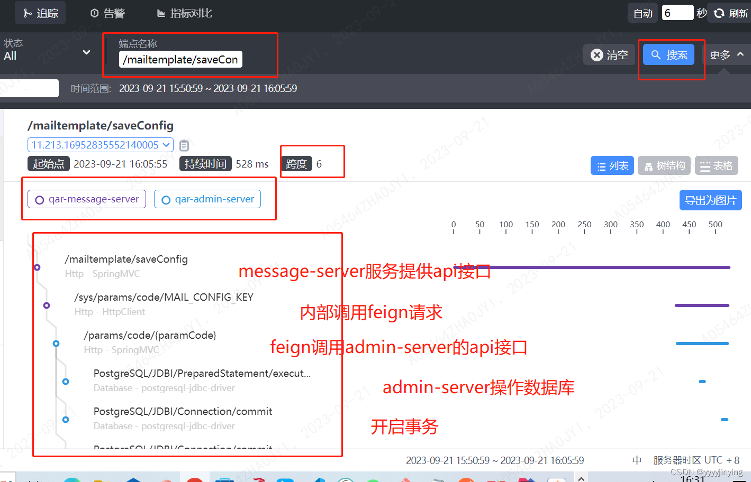
Task: Click the purple node of MAIL_CONFIG_KEY span
Action: pos(47,305)
